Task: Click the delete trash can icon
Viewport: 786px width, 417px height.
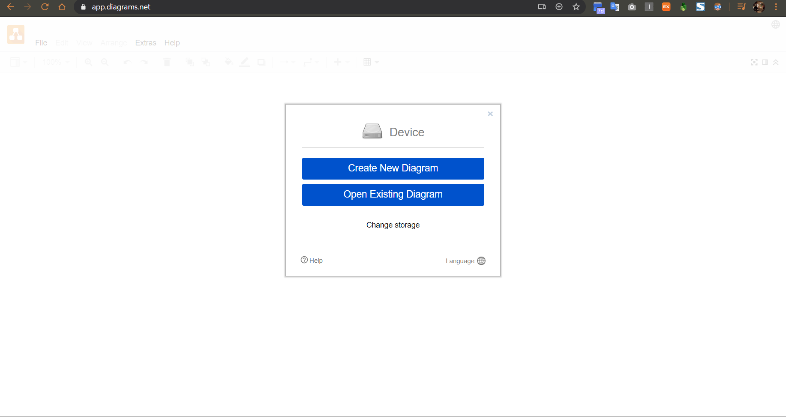Action: pos(167,62)
